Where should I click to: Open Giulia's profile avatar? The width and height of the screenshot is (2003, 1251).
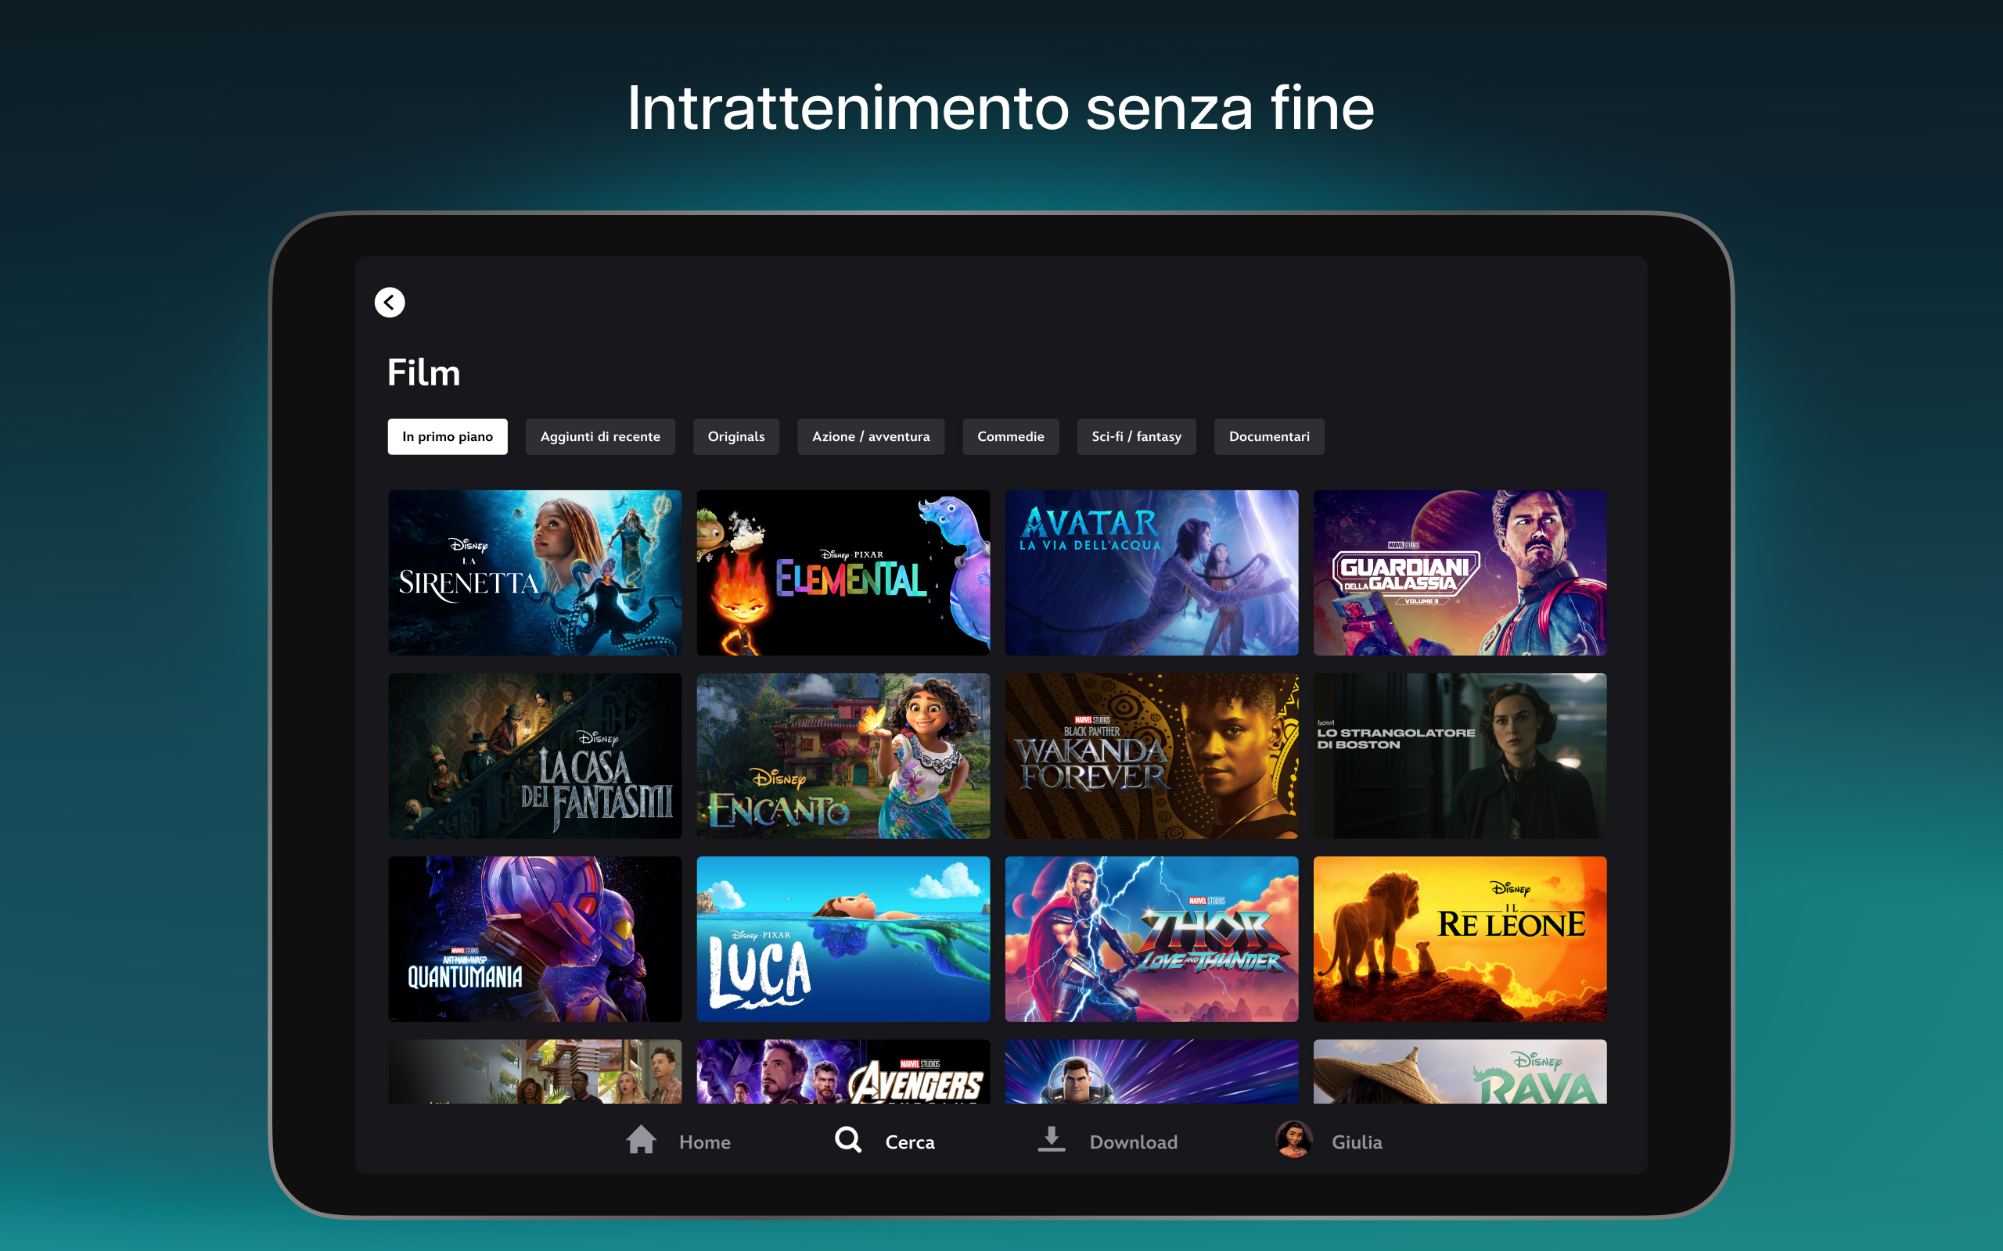pyautogui.click(x=1293, y=1140)
